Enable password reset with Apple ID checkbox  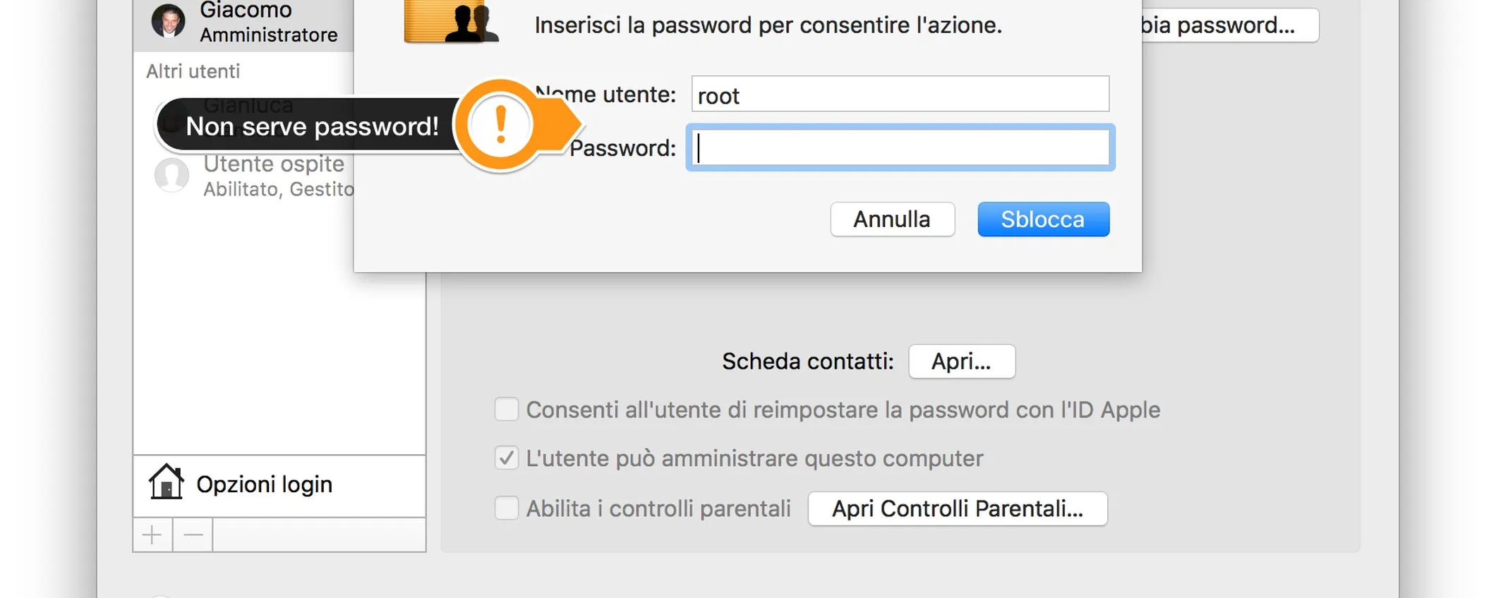pos(506,409)
